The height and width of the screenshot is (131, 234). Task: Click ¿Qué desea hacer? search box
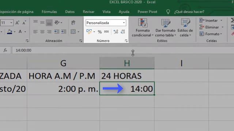point(189,12)
